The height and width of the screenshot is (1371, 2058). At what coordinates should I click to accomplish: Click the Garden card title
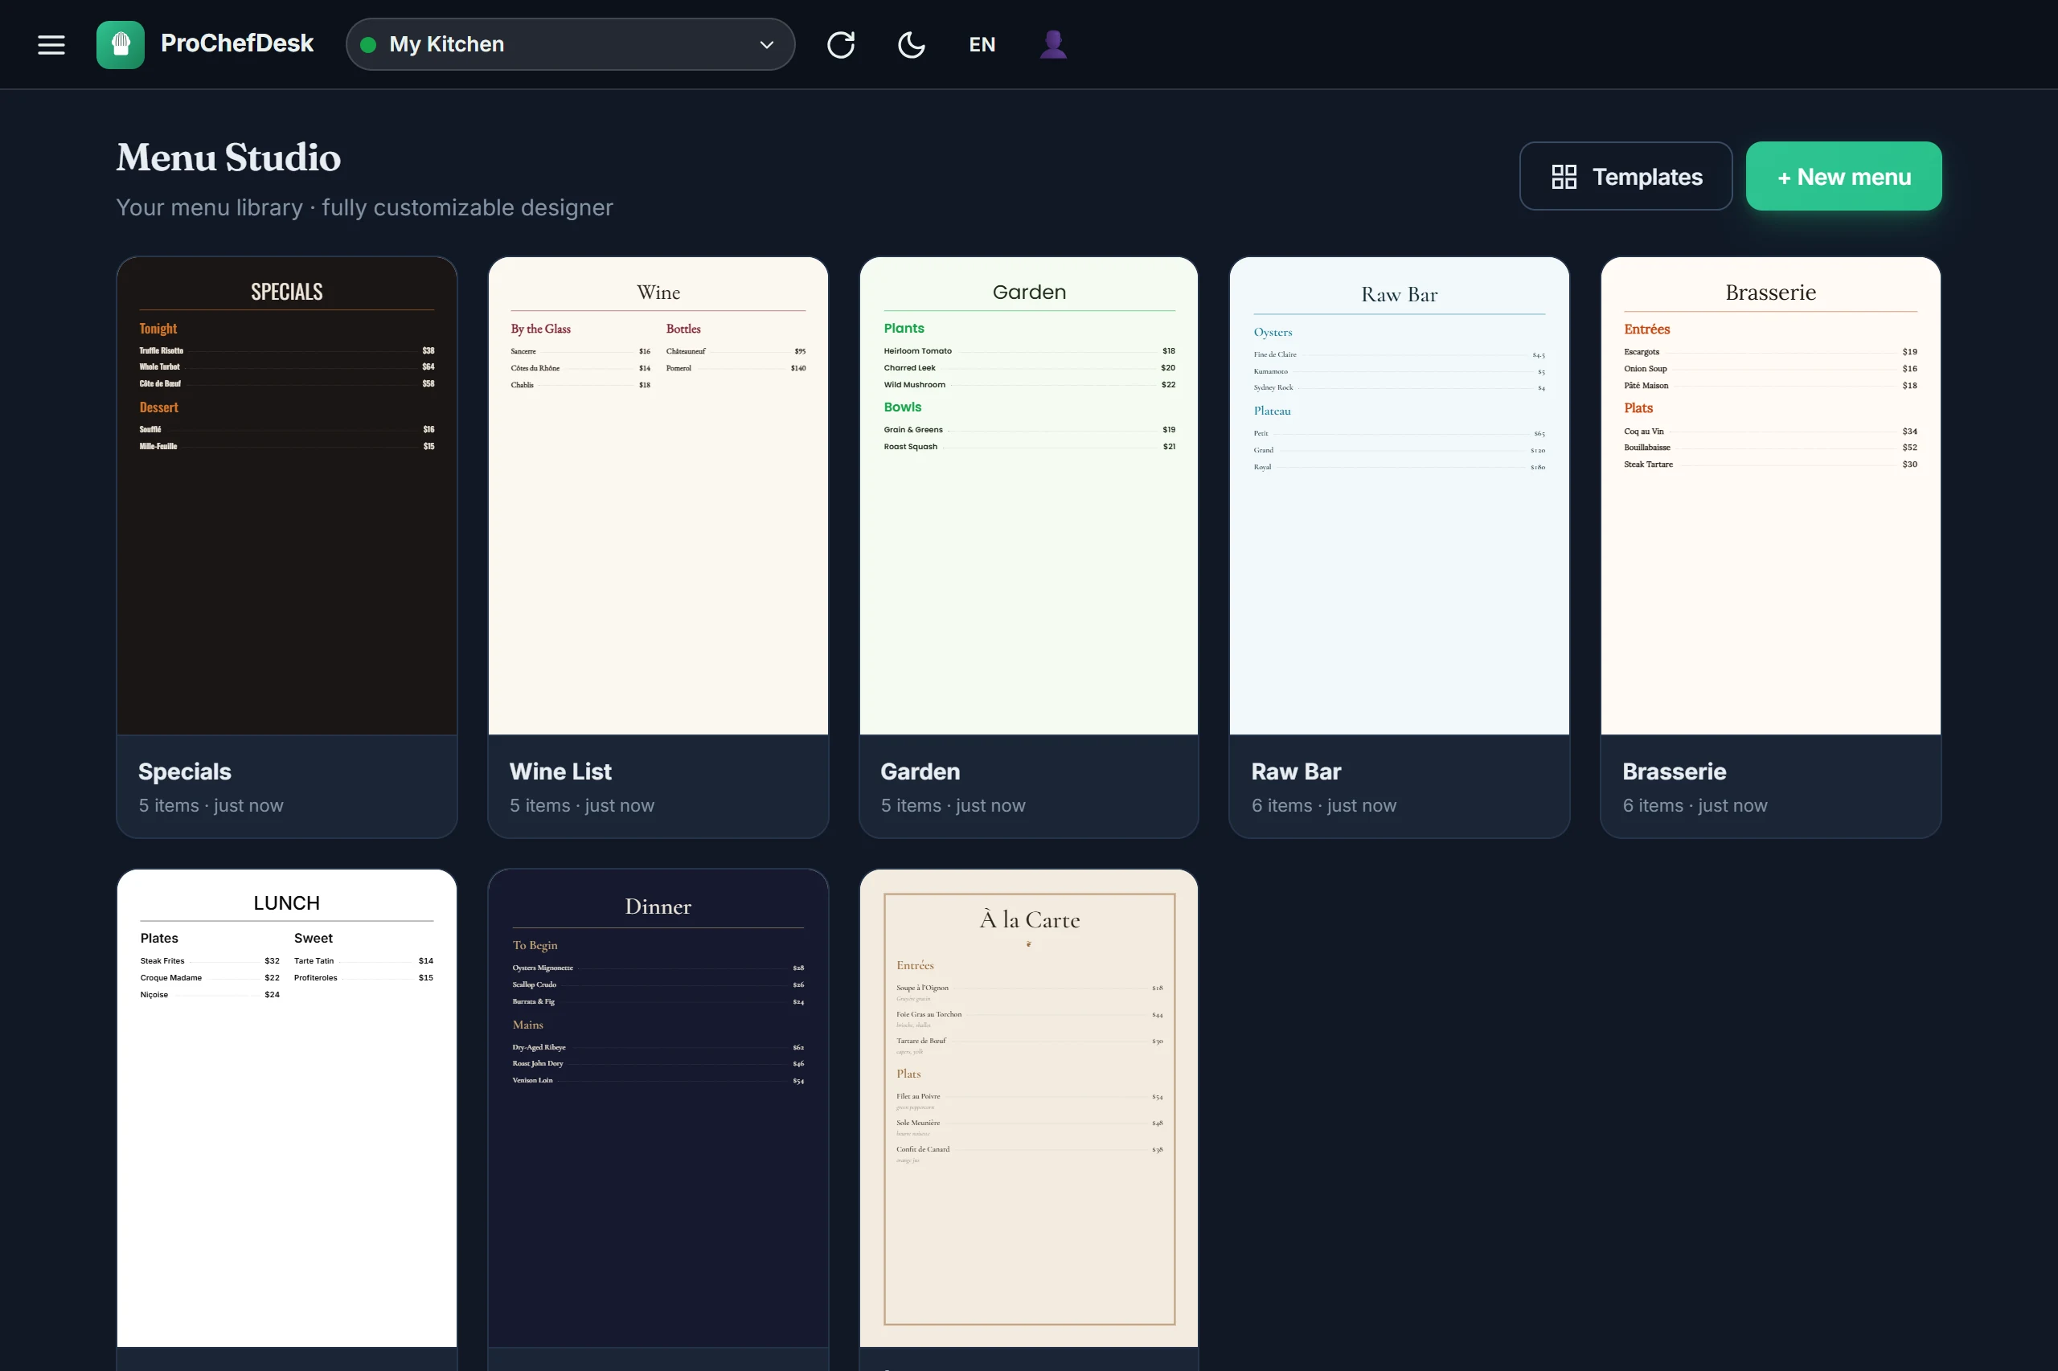(x=920, y=771)
